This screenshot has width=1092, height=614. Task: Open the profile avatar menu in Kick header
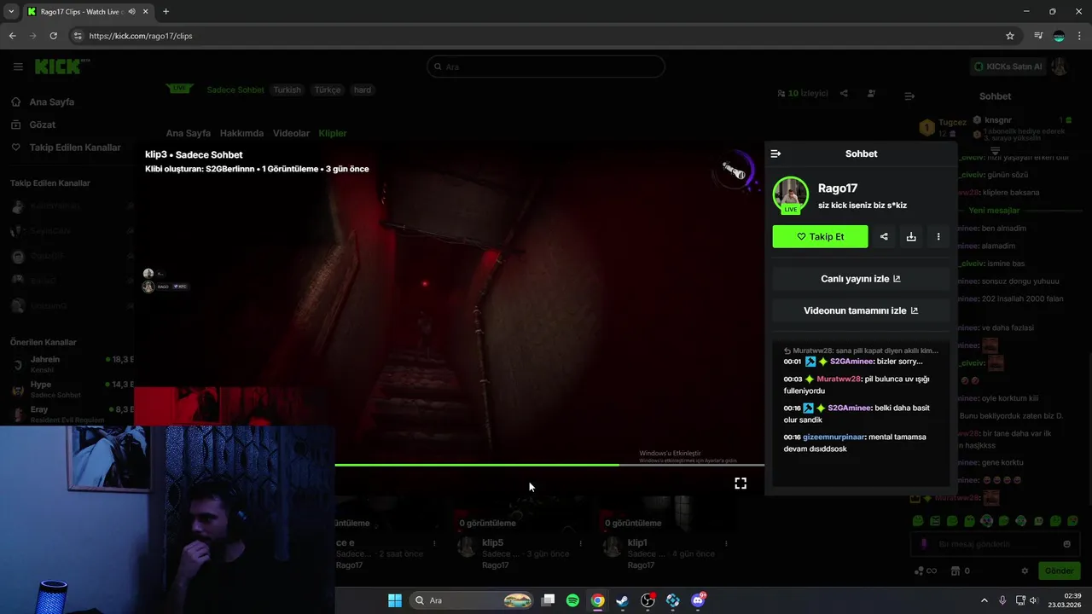click(1060, 67)
